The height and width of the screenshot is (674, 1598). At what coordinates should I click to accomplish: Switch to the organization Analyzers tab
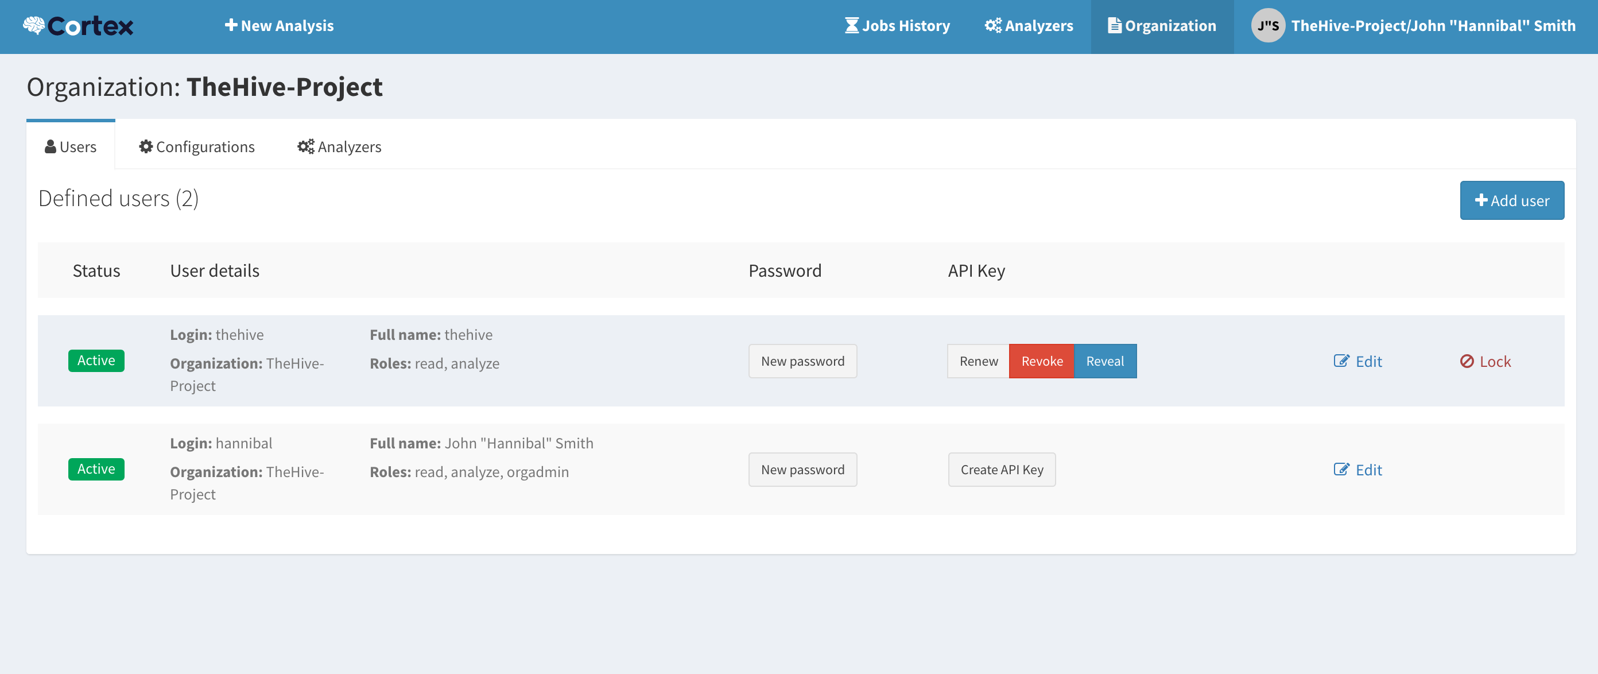[x=339, y=146]
